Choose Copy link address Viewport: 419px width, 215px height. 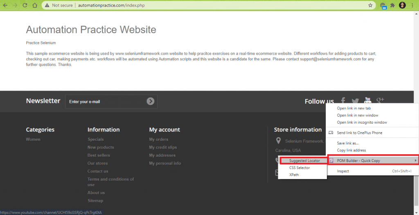pos(351,150)
